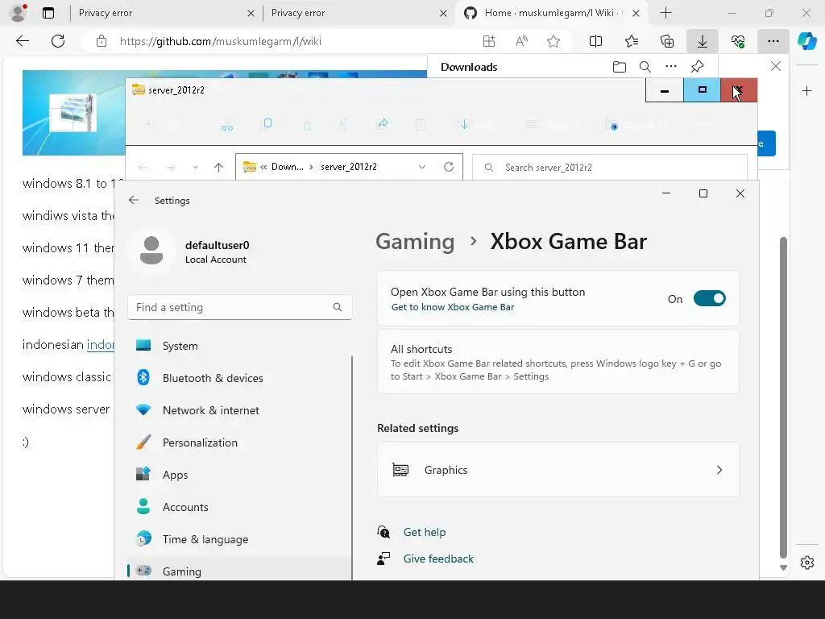Screen dimensions: 825x619
Task: Click the indonesian link on wiki page
Action: (x=100, y=344)
